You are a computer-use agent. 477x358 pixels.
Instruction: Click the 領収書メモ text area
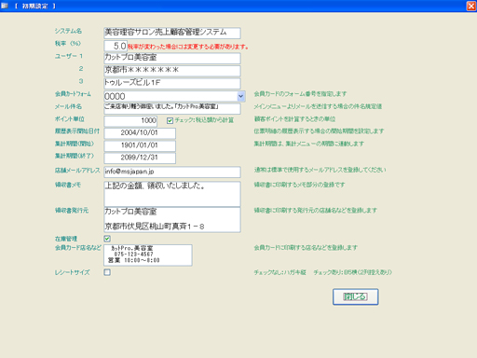click(172, 194)
